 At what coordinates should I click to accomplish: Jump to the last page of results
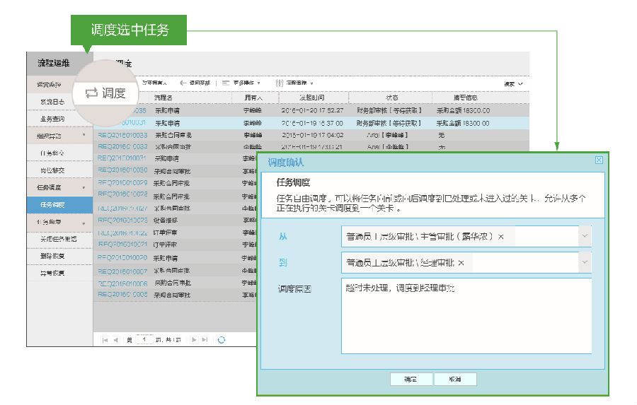[x=205, y=340]
